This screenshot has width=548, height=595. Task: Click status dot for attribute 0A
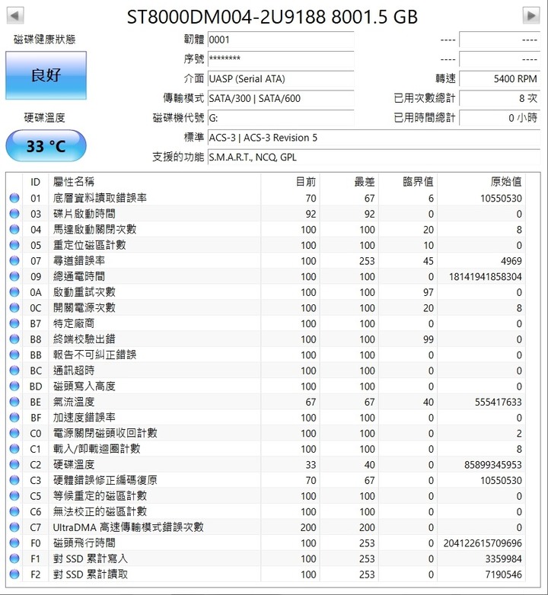14,292
